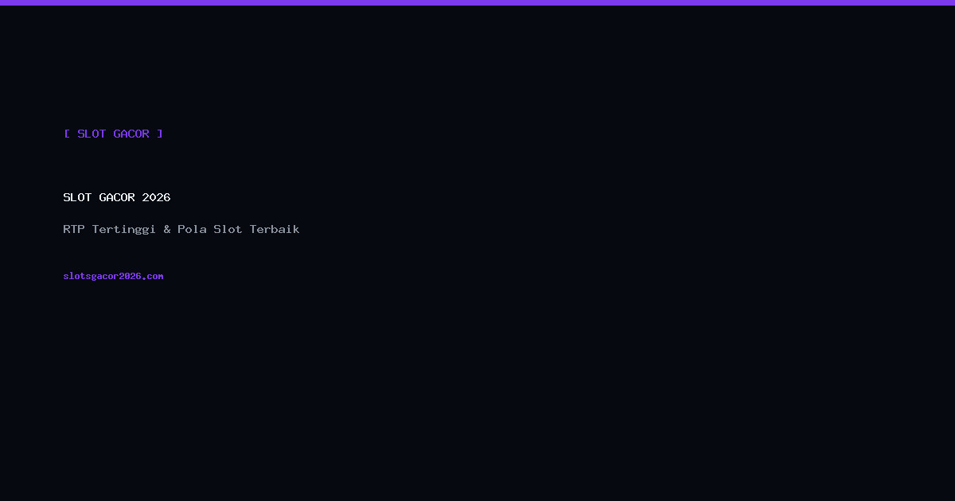Click the word Terbaik in subtitle
Image resolution: width=955 pixels, height=501 pixels.
tap(275, 229)
